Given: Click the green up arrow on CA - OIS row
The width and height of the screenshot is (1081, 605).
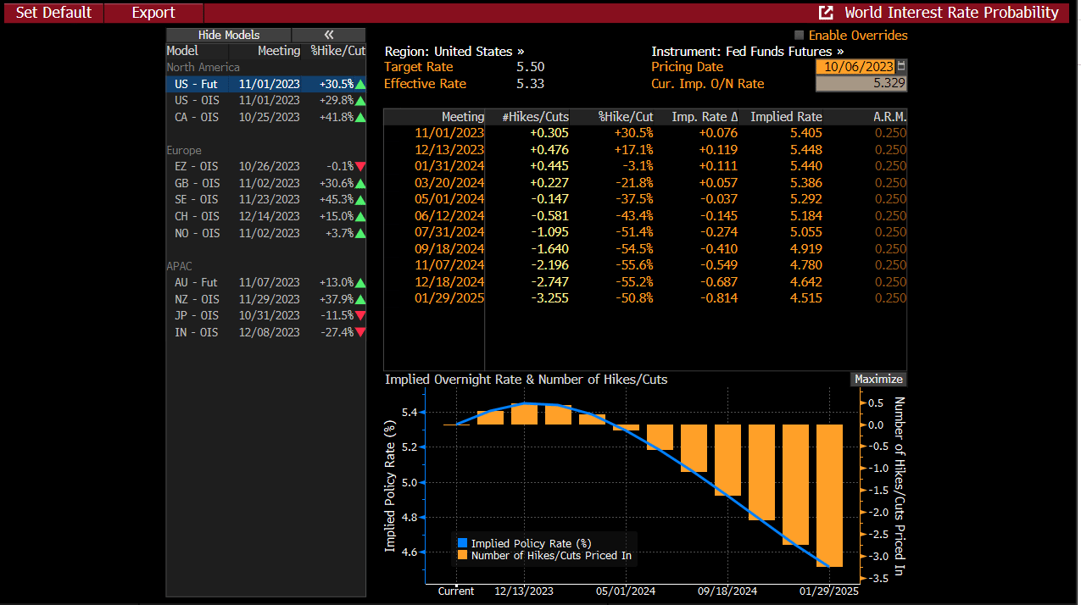Looking at the screenshot, I should 360,117.
